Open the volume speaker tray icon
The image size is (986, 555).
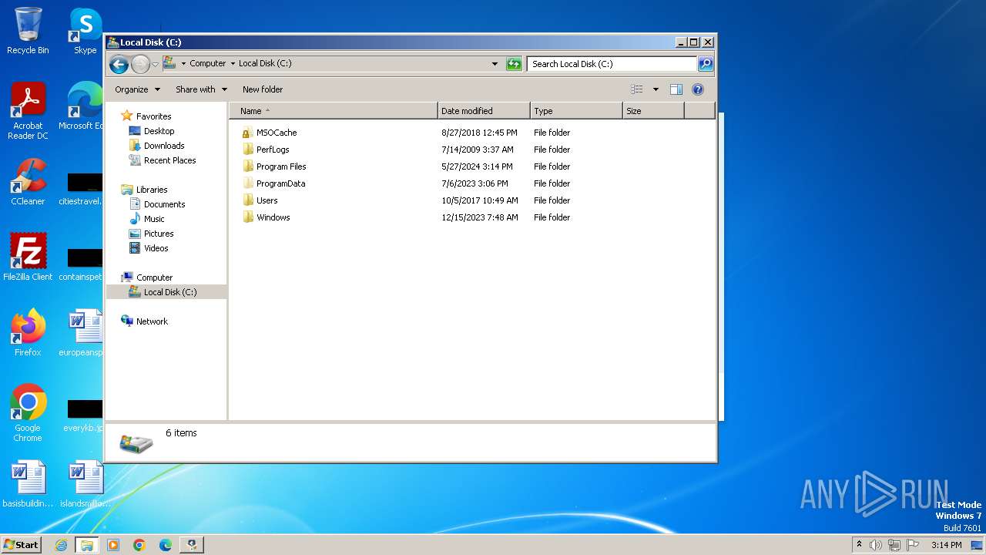875,545
